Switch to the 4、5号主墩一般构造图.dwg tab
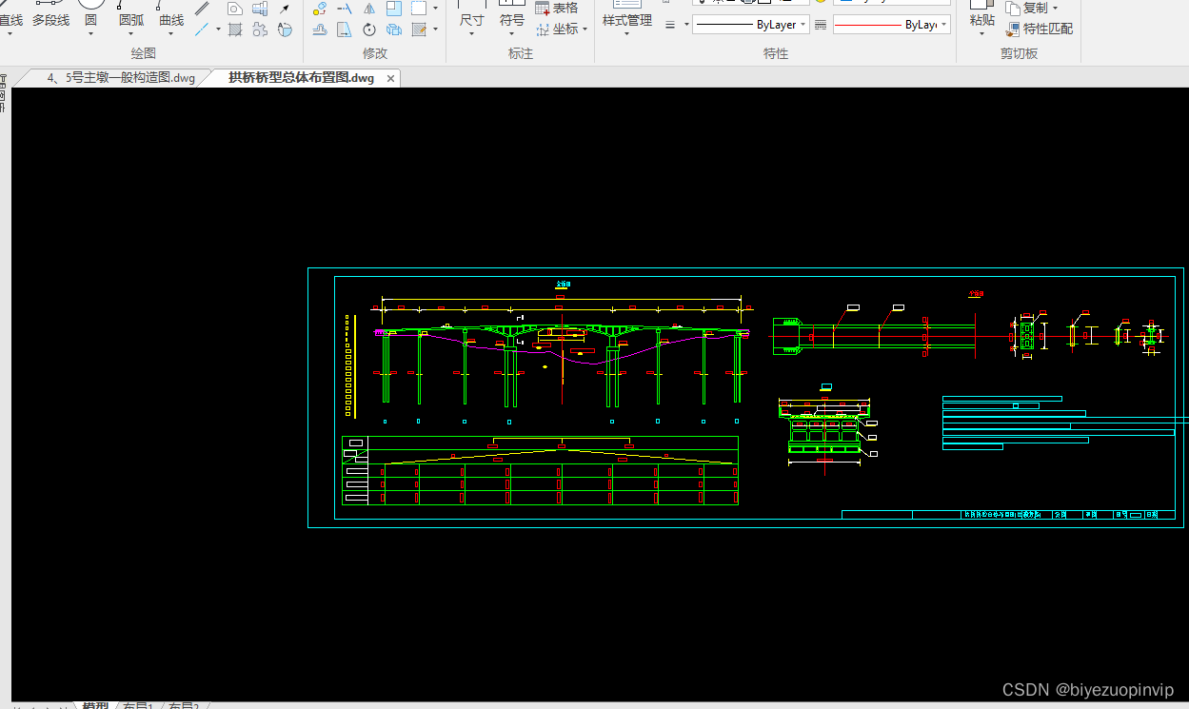 121,78
